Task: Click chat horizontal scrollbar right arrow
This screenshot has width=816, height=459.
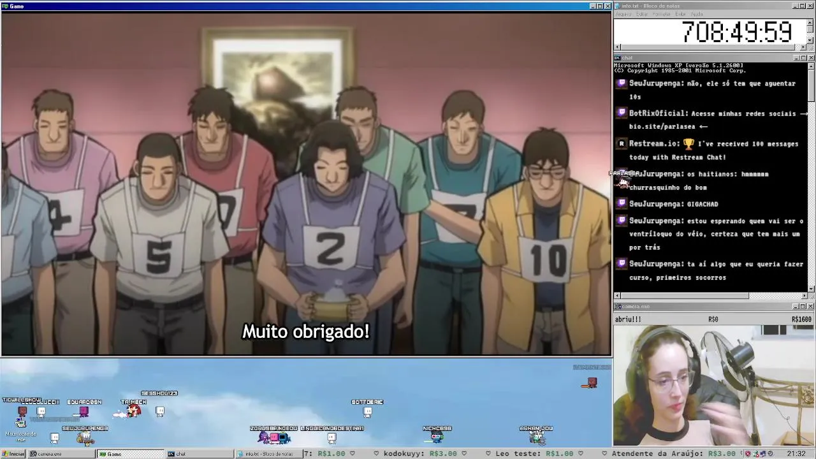Action: (x=803, y=296)
